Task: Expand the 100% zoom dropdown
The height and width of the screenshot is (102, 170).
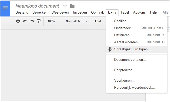Action: pyautogui.click(x=54, y=21)
